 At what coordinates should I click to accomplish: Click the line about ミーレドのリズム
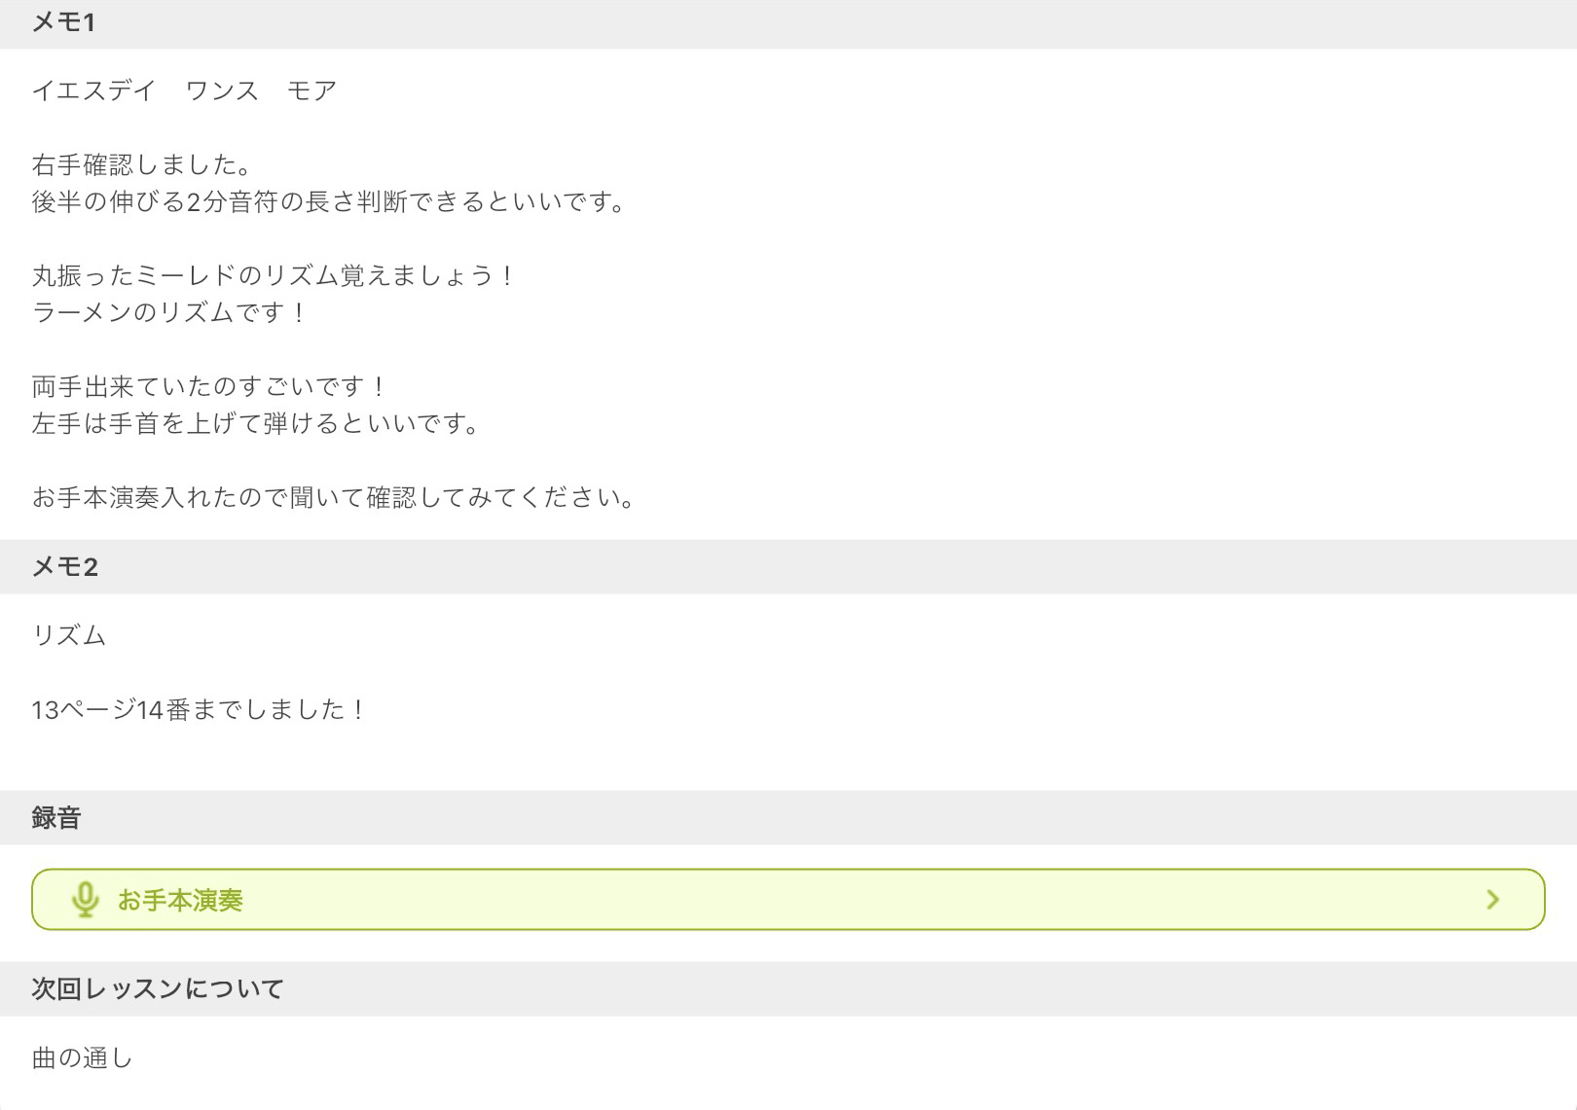273,276
